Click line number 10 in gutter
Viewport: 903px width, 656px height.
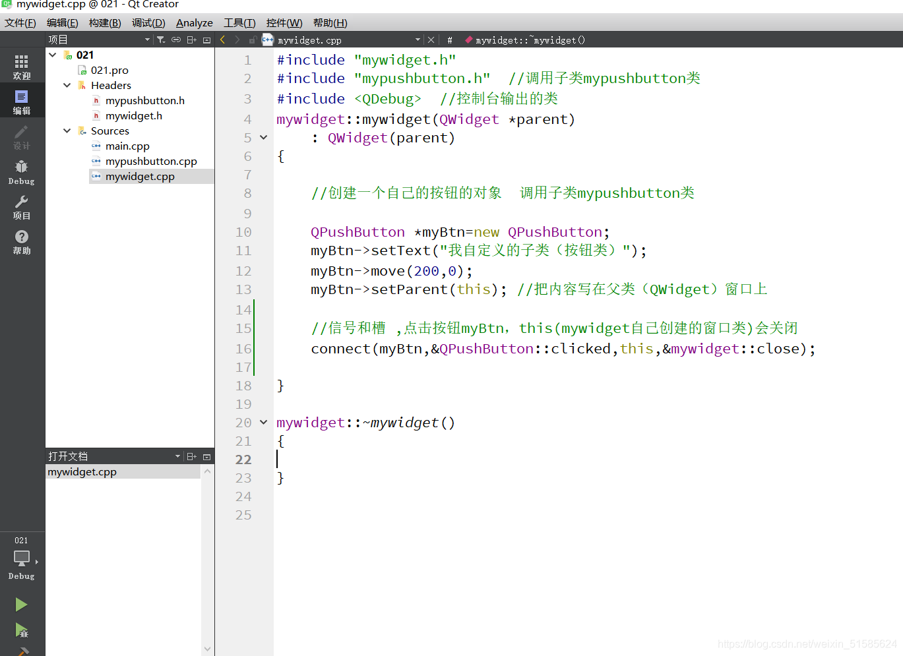tap(243, 232)
